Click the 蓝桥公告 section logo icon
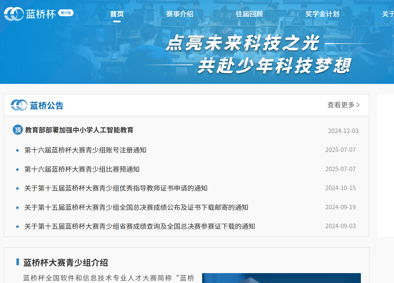This screenshot has height=283, width=394. click(x=19, y=105)
